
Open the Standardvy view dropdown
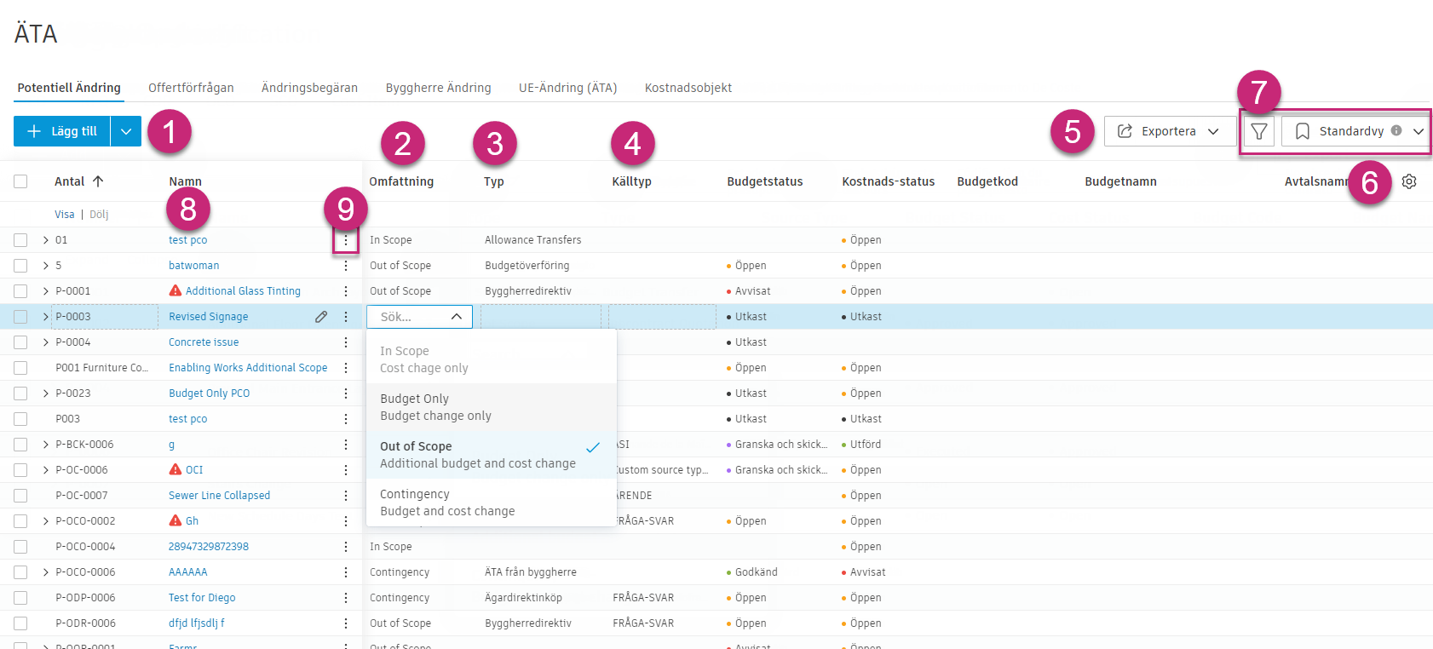pyautogui.click(x=1355, y=131)
